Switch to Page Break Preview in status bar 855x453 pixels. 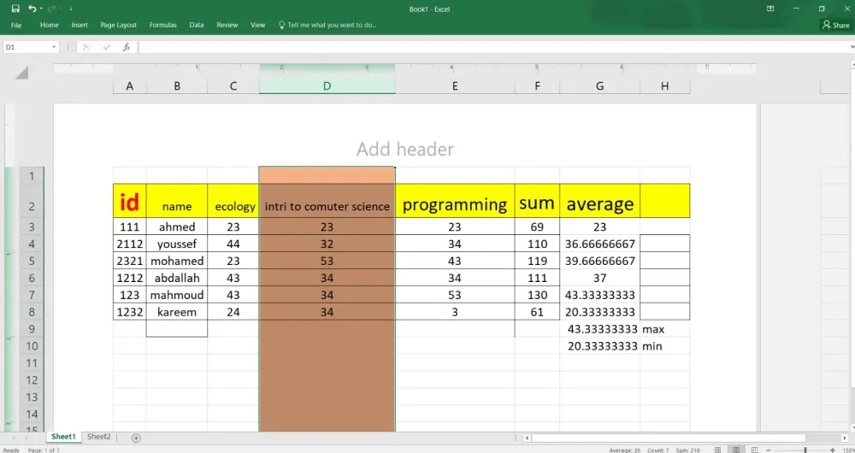click(x=755, y=450)
